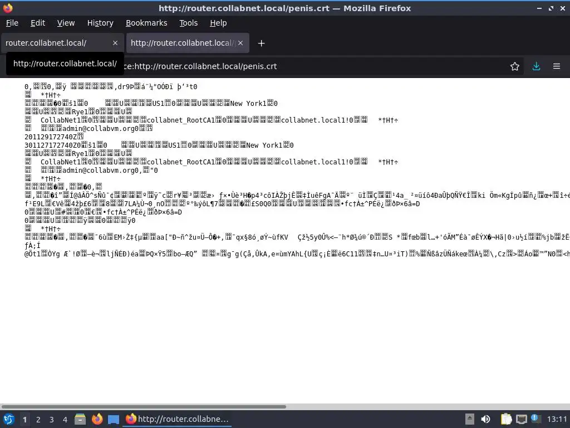Viewport: 570px width, 428px height.
Task: Click the first 'New York1' text
Action: pos(248,103)
